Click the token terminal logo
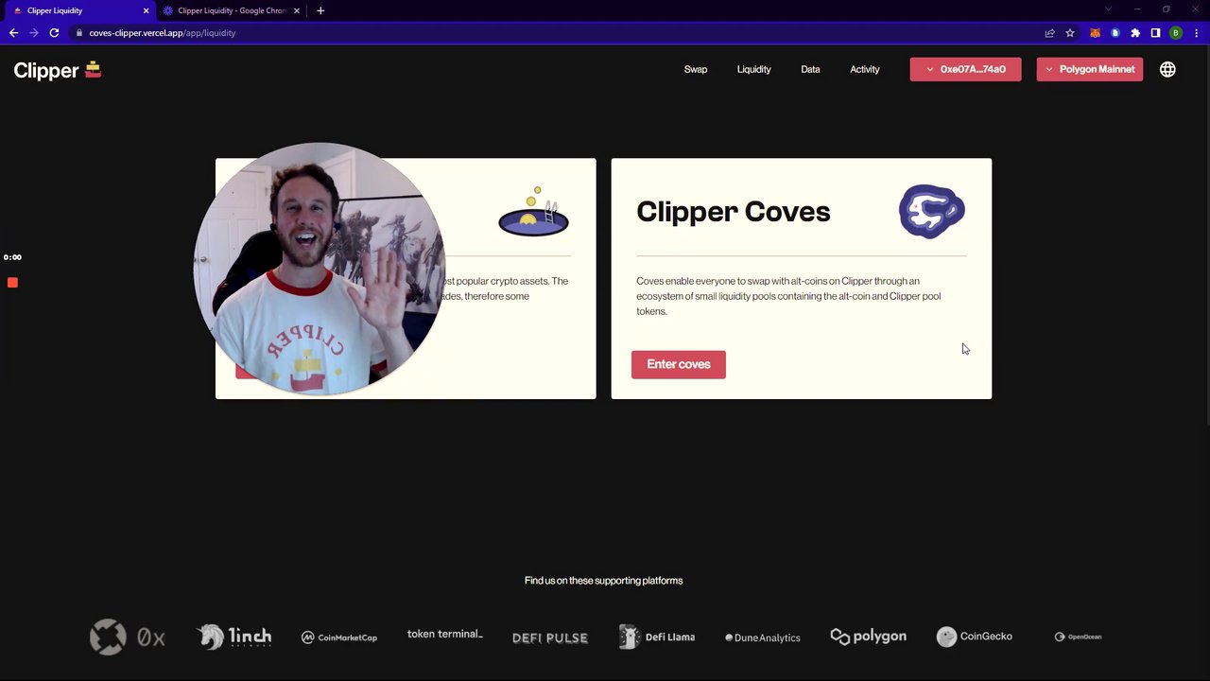1210x681 pixels. point(445,634)
